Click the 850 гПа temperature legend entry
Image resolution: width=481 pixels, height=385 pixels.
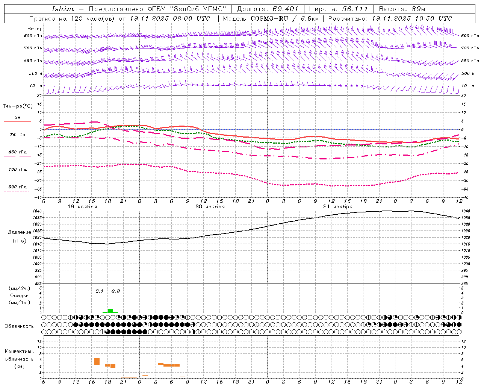pyautogui.click(x=18, y=152)
